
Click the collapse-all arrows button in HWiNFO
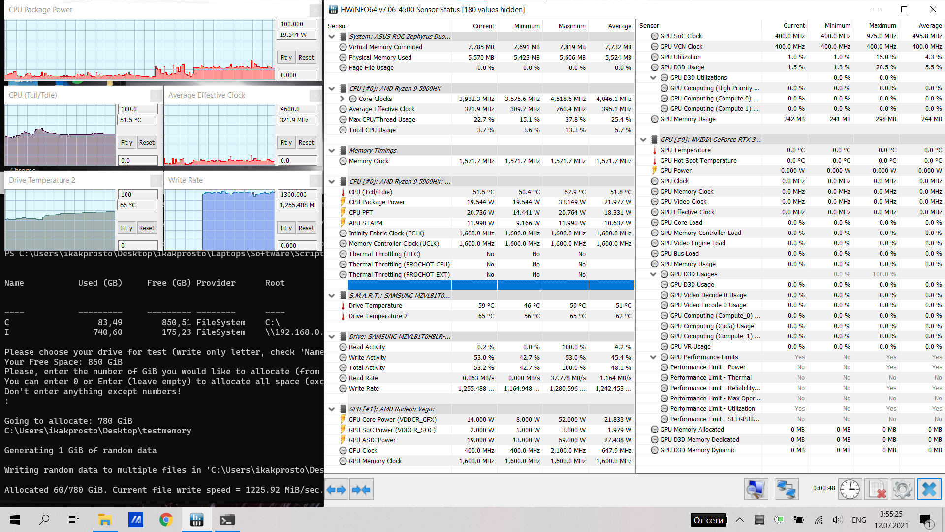point(362,490)
